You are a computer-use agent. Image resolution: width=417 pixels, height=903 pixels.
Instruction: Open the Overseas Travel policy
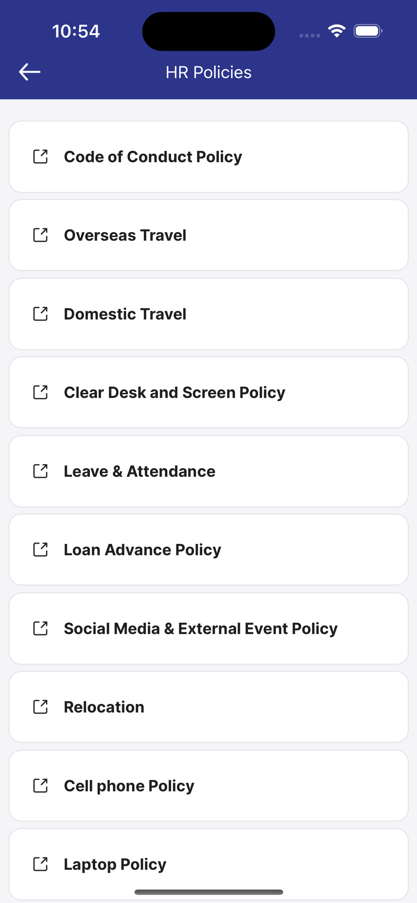tap(208, 235)
